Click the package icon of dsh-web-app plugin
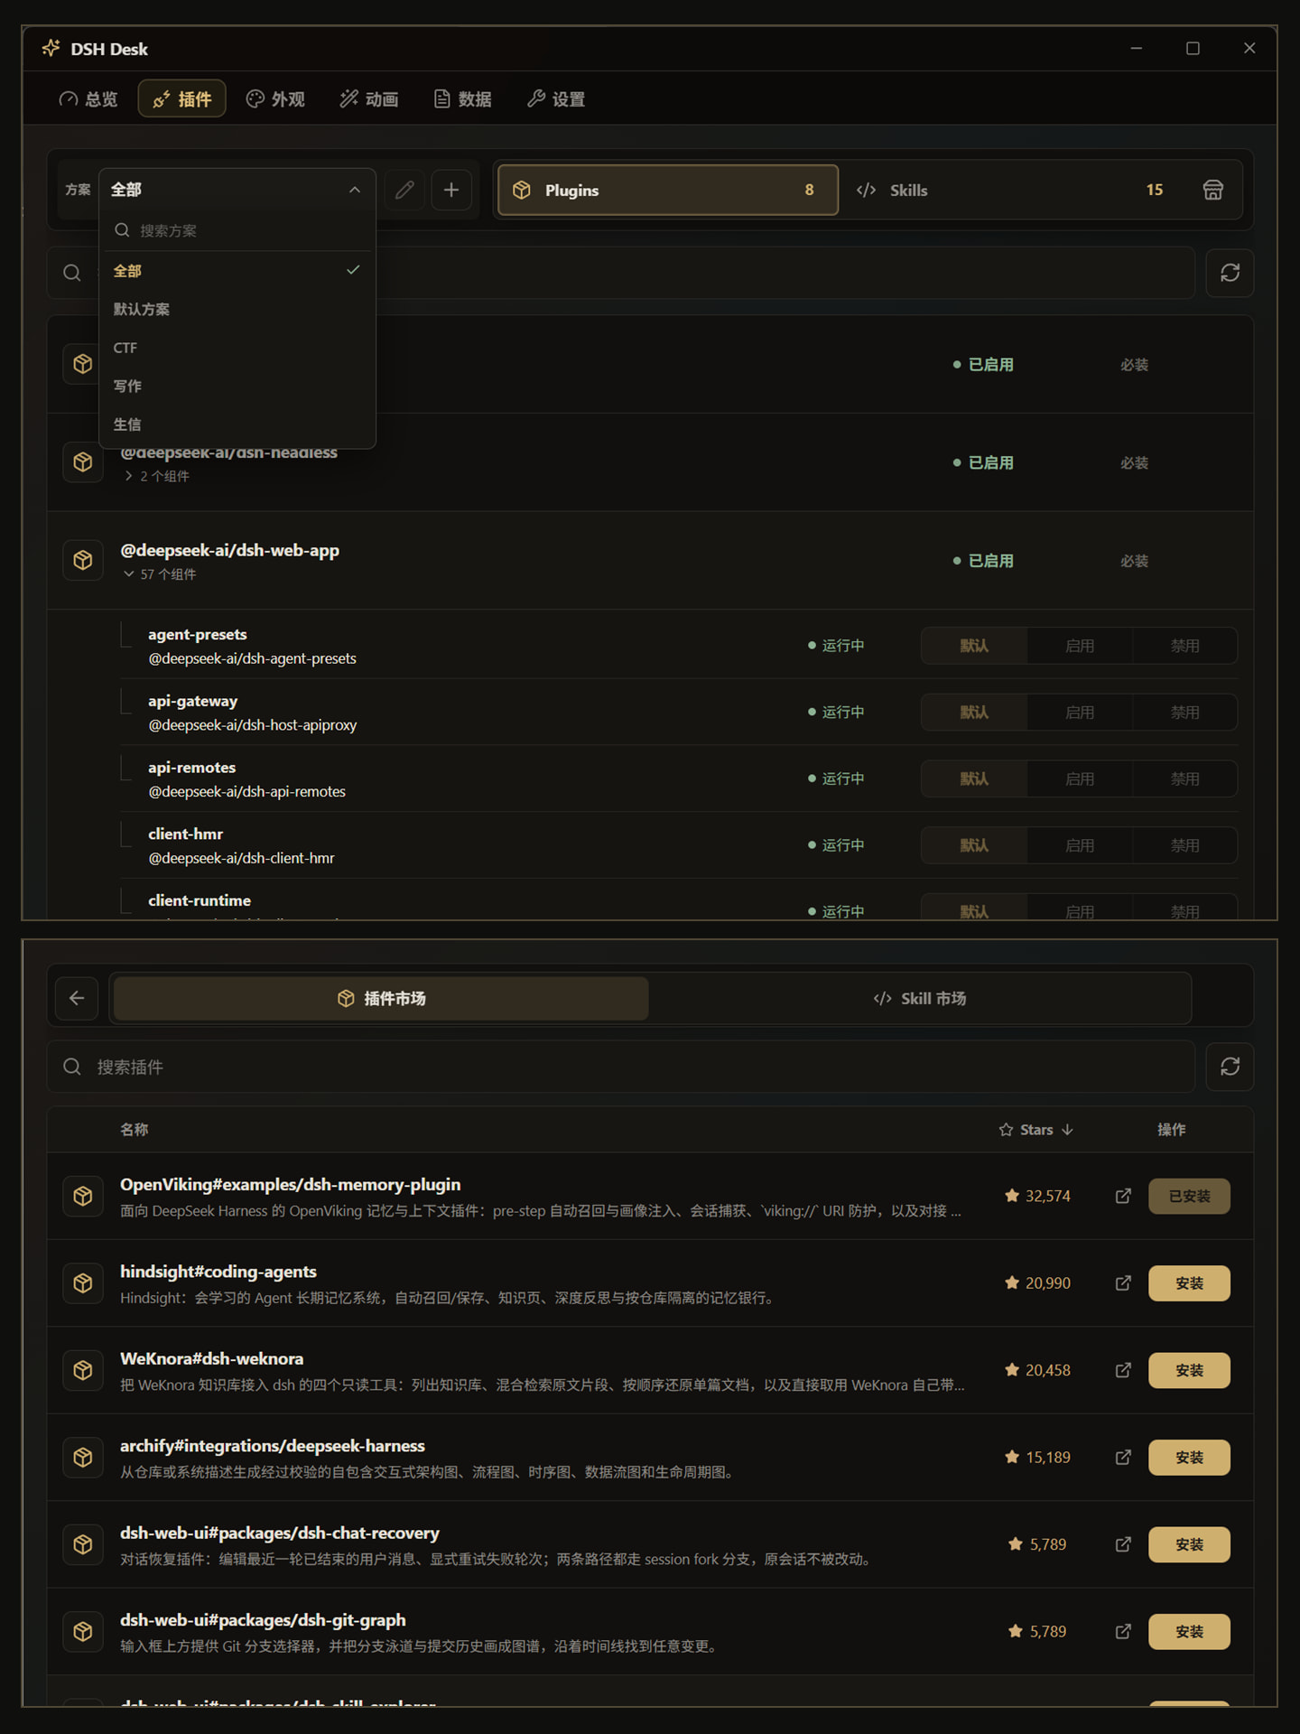 (83, 560)
